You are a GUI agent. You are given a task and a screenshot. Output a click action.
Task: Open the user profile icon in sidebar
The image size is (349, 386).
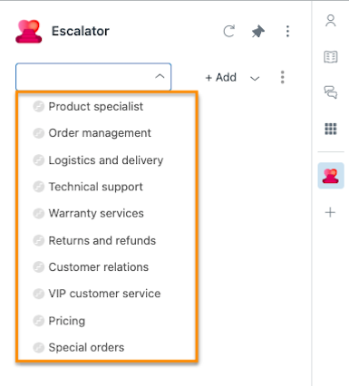click(331, 21)
